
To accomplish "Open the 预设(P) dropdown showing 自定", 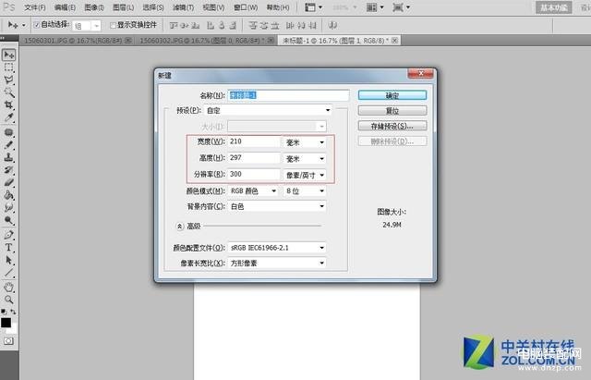I will pos(269,110).
